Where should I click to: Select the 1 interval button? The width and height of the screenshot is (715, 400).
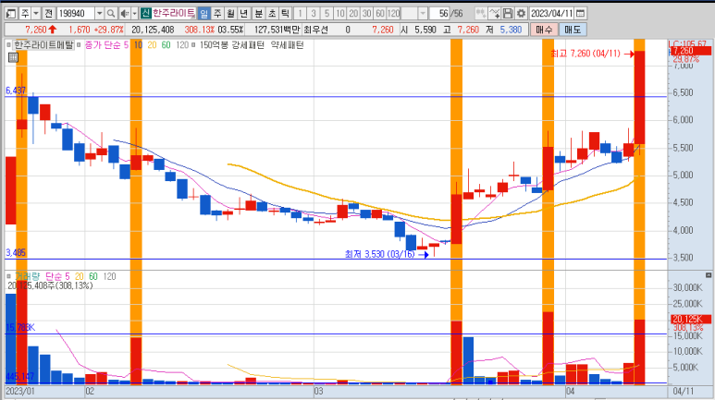pos(300,13)
